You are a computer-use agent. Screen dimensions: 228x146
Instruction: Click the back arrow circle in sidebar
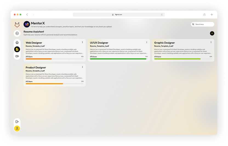click(x=17, y=33)
